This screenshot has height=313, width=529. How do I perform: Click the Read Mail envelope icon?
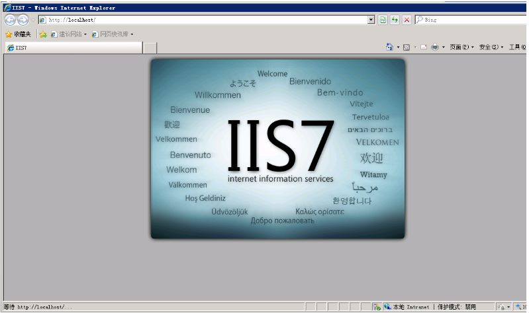click(x=424, y=47)
